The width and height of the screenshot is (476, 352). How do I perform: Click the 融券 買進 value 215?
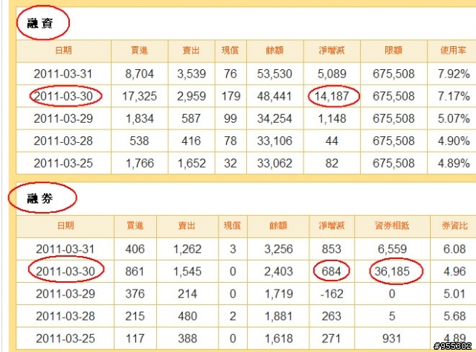click(135, 316)
